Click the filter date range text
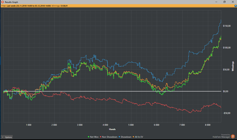This screenshot has height=140, width=237. pyautogui.click(x=29, y=6)
